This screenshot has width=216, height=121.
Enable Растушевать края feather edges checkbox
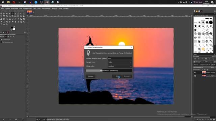click(x=1, y=42)
